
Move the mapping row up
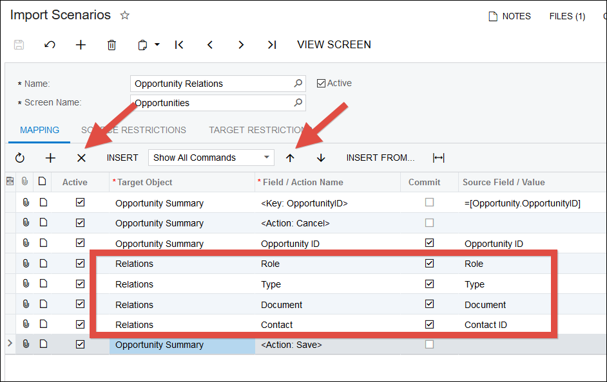(x=290, y=158)
